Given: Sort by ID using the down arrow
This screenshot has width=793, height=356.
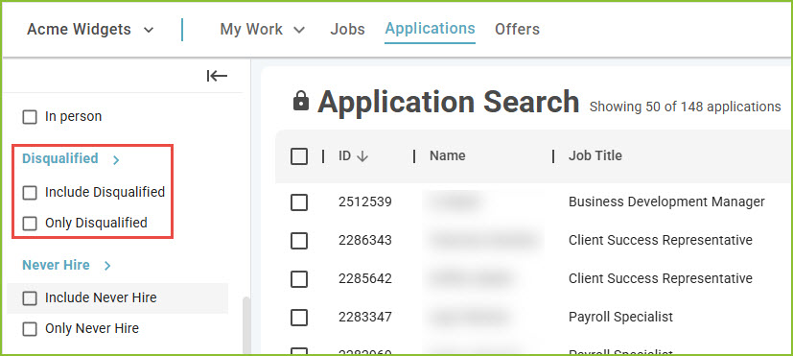Looking at the screenshot, I should point(362,156).
